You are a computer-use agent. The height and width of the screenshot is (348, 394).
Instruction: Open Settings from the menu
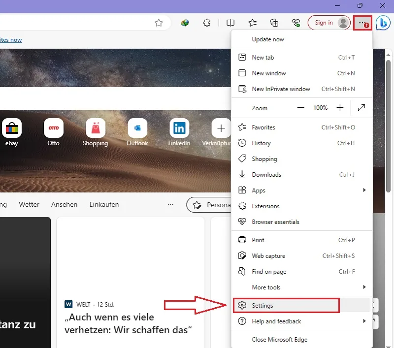[x=301, y=306]
